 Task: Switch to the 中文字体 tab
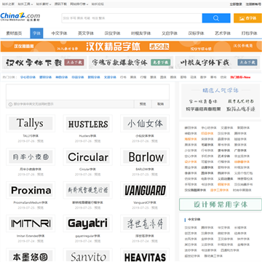(x=59, y=33)
